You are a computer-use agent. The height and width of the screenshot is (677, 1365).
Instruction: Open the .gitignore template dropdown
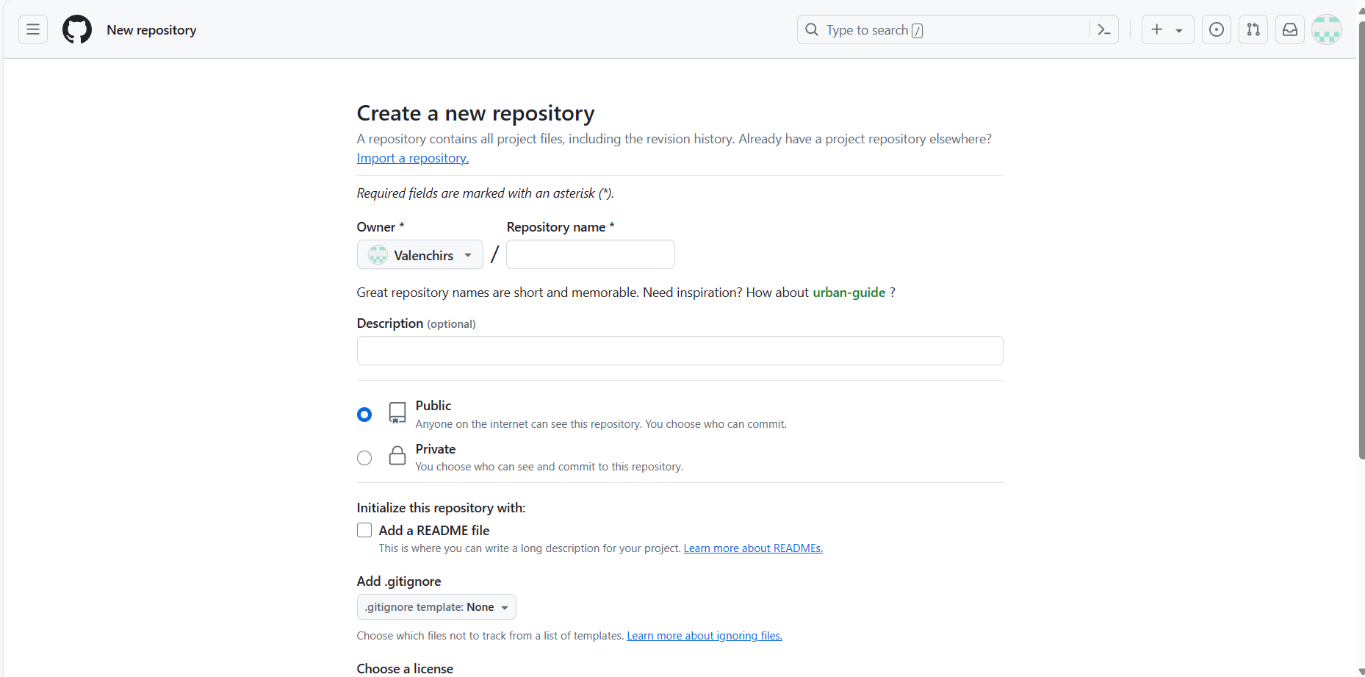coord(436,607)
